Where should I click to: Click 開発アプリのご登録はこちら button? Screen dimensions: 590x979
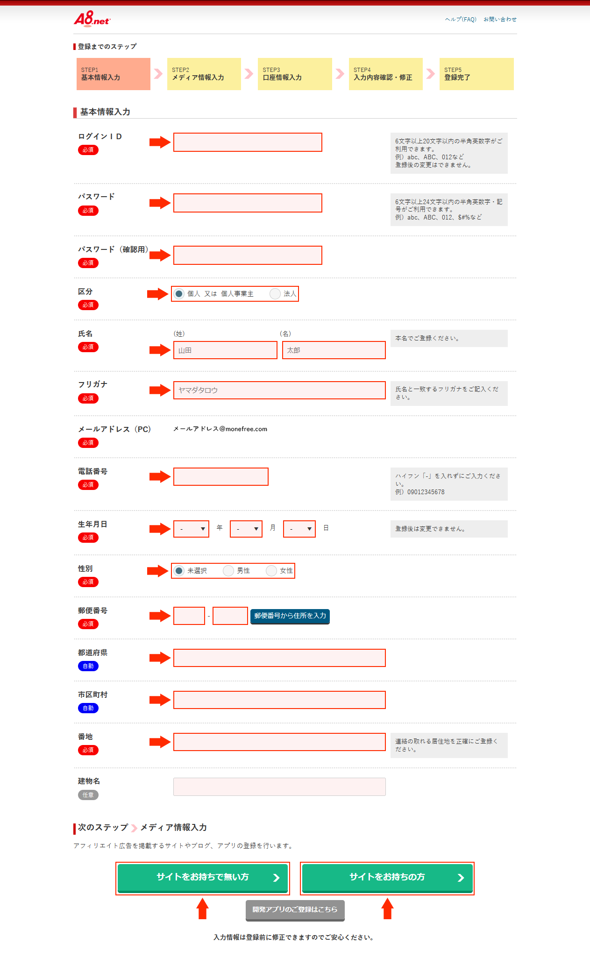295,910
